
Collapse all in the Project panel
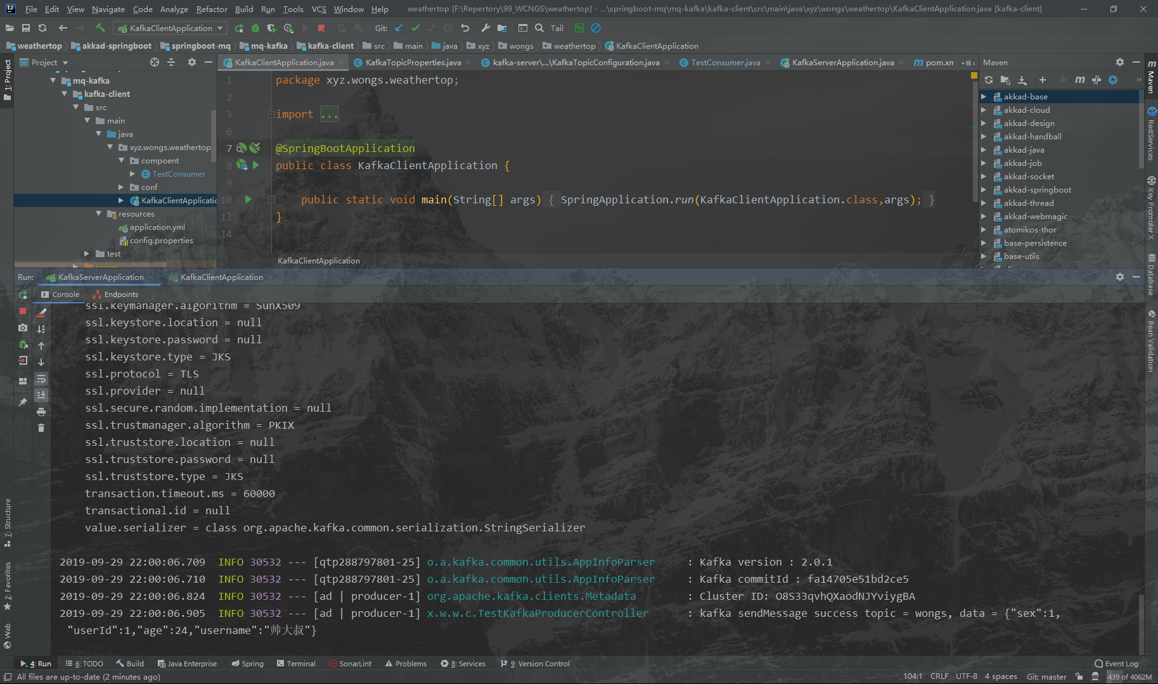[171, 62]
